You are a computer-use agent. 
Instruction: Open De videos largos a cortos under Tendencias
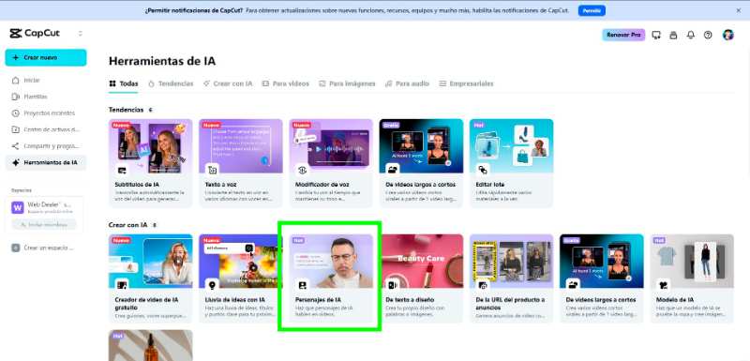pos(421,163)
